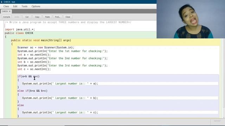Click the Copy button
Viewport: 225px width, 126px height.
coord(37,17)
